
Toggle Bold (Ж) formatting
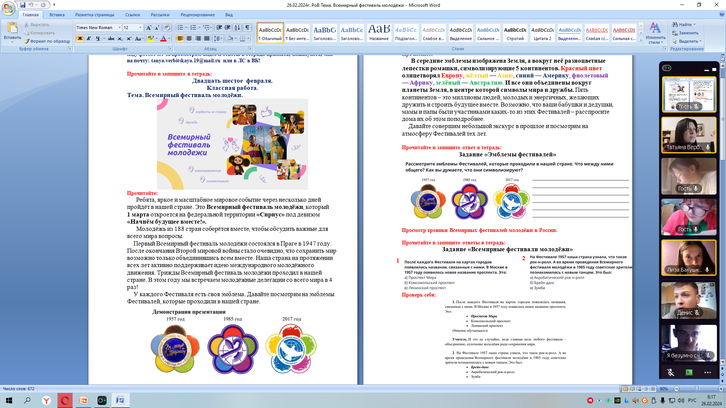[80, 39]
